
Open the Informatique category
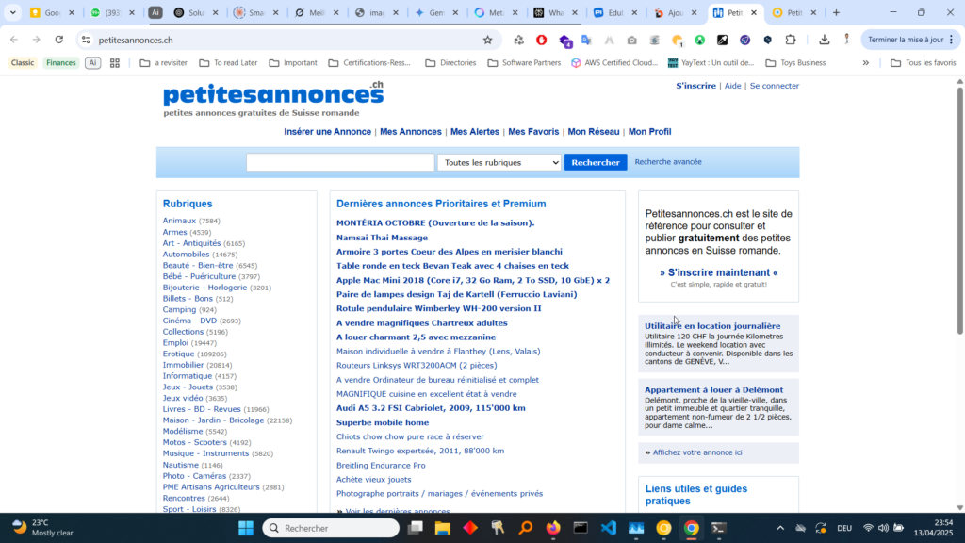tap(188, 376)
